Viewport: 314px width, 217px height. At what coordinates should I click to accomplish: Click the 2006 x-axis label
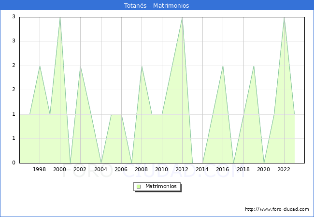pos(121,169)
